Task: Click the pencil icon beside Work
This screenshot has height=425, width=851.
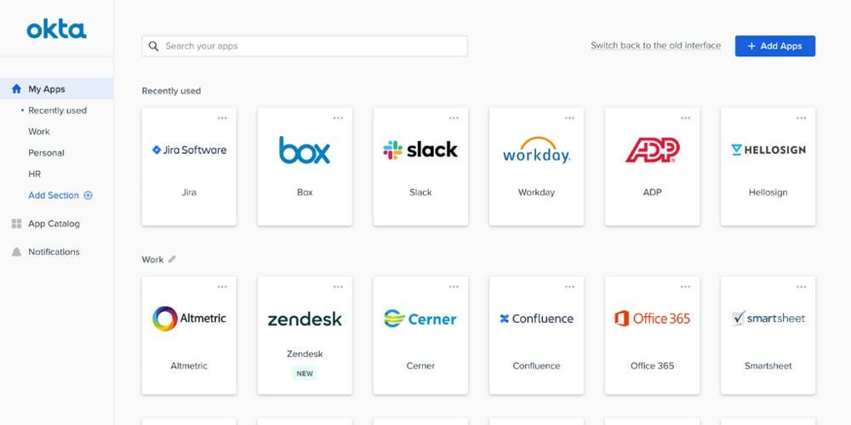Action: pos(172,259)
